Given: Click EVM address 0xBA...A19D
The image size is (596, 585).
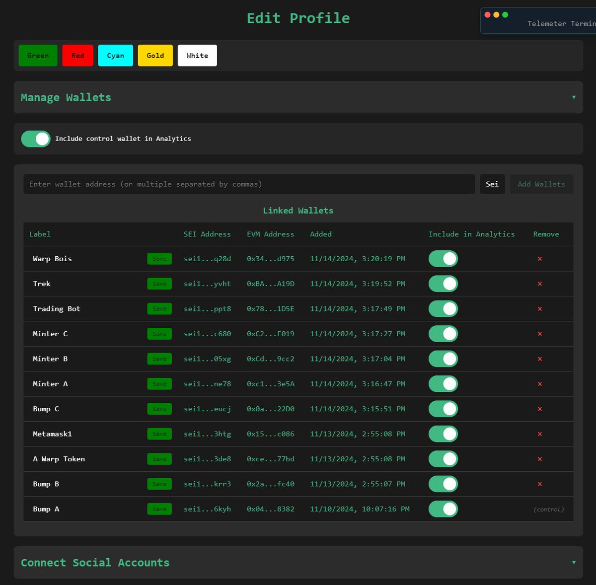Looking at the screenshot, I should 271,284.
